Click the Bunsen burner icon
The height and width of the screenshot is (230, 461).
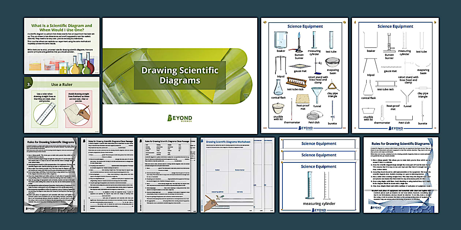point(299,42)
